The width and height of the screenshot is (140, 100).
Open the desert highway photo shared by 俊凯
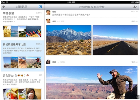click(115, 40)
